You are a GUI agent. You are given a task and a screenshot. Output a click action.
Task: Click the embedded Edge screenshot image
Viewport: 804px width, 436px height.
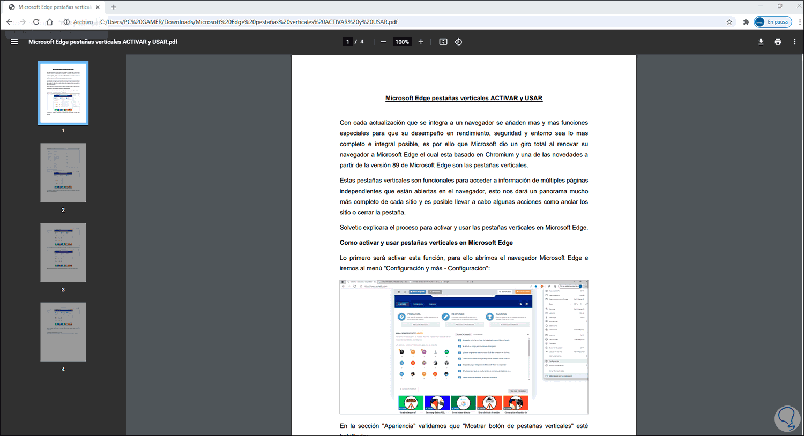464,347
